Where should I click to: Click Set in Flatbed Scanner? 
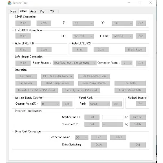coord(141,104)
